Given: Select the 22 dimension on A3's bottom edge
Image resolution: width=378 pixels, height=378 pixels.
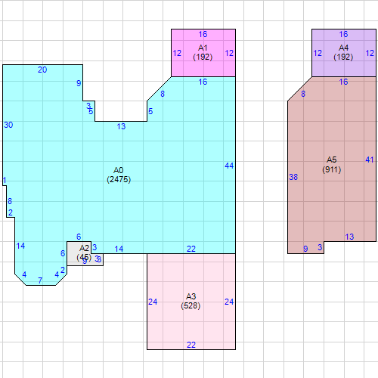Looking at the screenshot, I should (x=191, y=345).
